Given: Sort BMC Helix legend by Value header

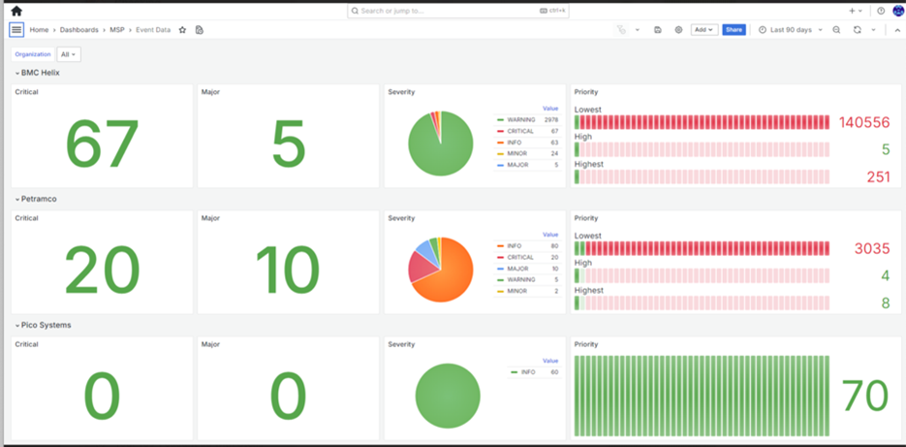Looking at the screenshot, I should tap(550, 109).
